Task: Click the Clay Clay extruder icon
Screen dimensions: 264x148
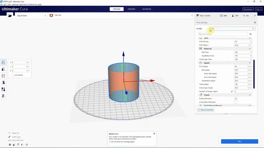Action: (51, 16)
